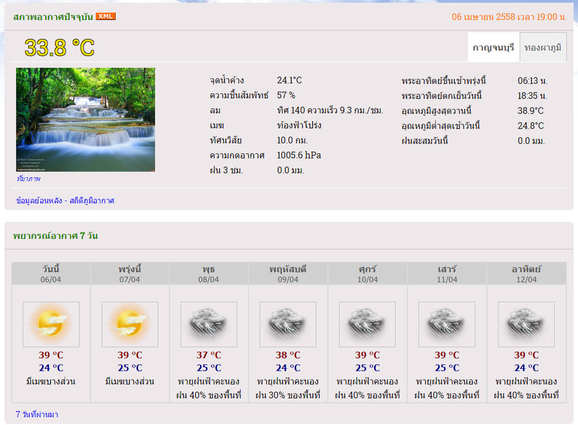Select the เสาร์ 11/04 column header

447,273
